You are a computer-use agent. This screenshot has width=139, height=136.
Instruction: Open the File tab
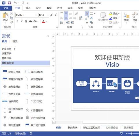pyautogui.click(x=6, y=8)
